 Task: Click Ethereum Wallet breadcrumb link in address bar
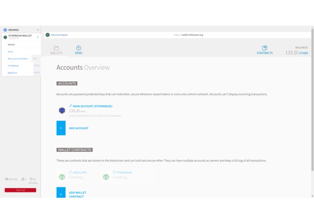click(59, 35)
